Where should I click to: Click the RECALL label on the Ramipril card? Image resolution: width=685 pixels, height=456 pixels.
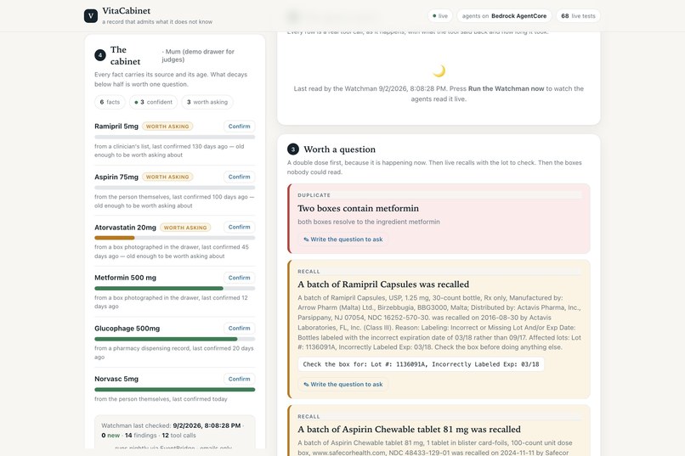(x=309, y=272)
